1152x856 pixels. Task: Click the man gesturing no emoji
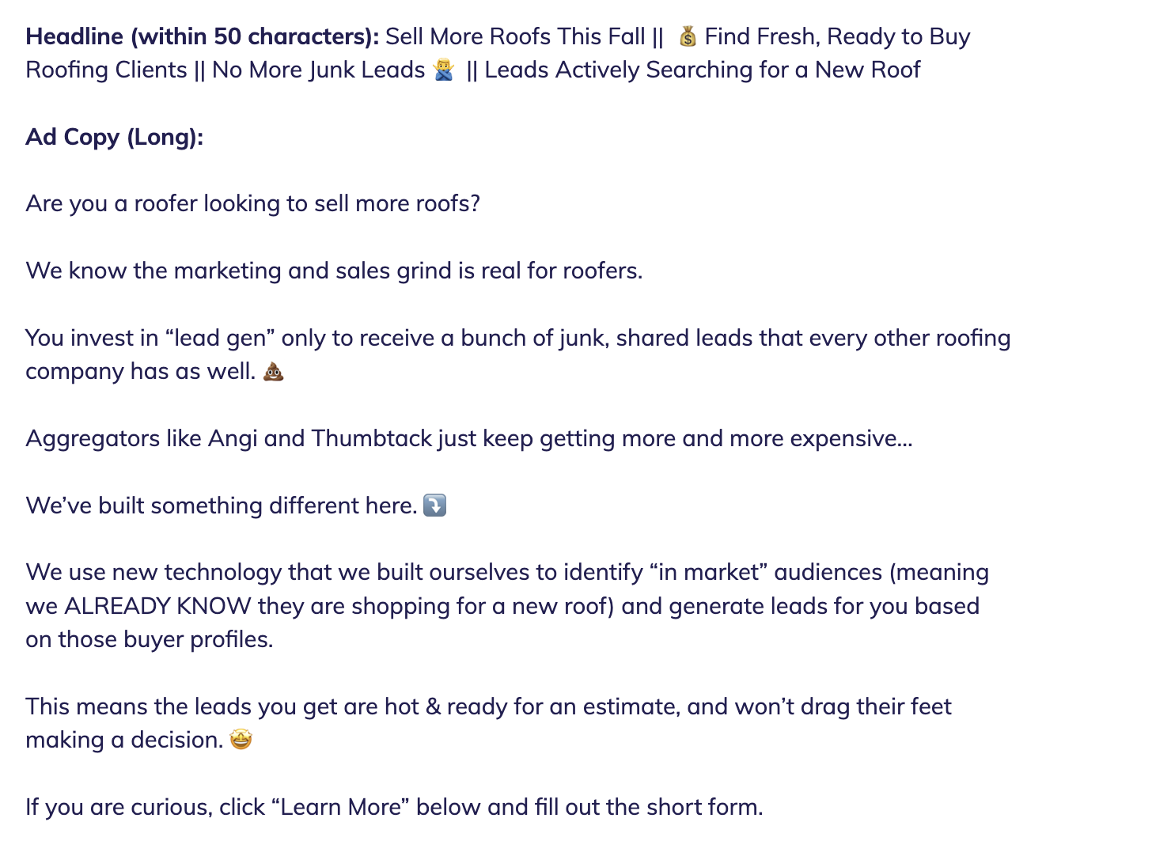click(x=445, y=70)
